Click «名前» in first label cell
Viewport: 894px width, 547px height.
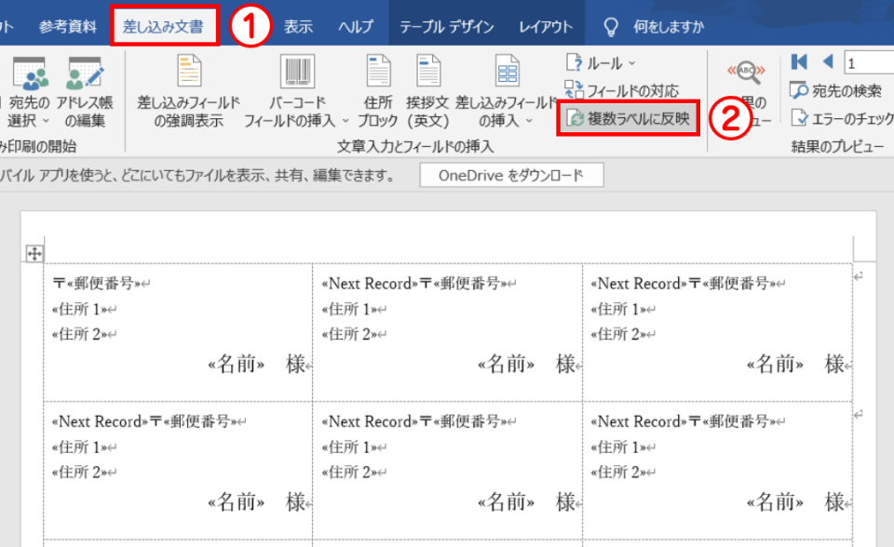pyautogui.click(x=237, y=364)
